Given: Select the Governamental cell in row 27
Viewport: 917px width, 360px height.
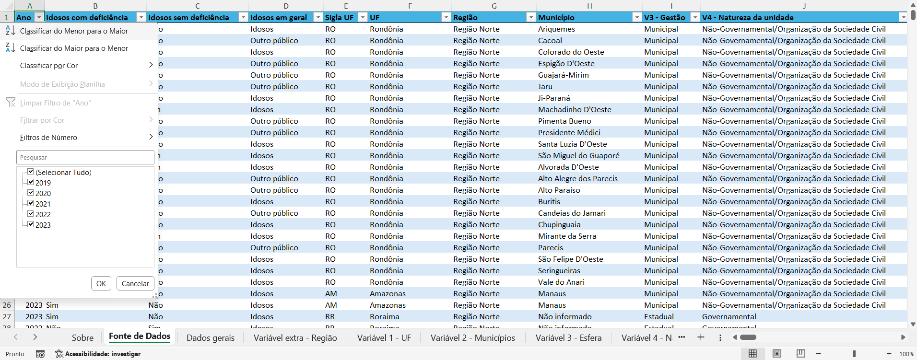Looking at the screenshot, I should tap(804, 316).
